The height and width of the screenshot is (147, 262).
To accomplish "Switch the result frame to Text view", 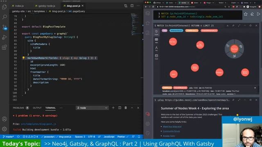I will coord(156,49).
